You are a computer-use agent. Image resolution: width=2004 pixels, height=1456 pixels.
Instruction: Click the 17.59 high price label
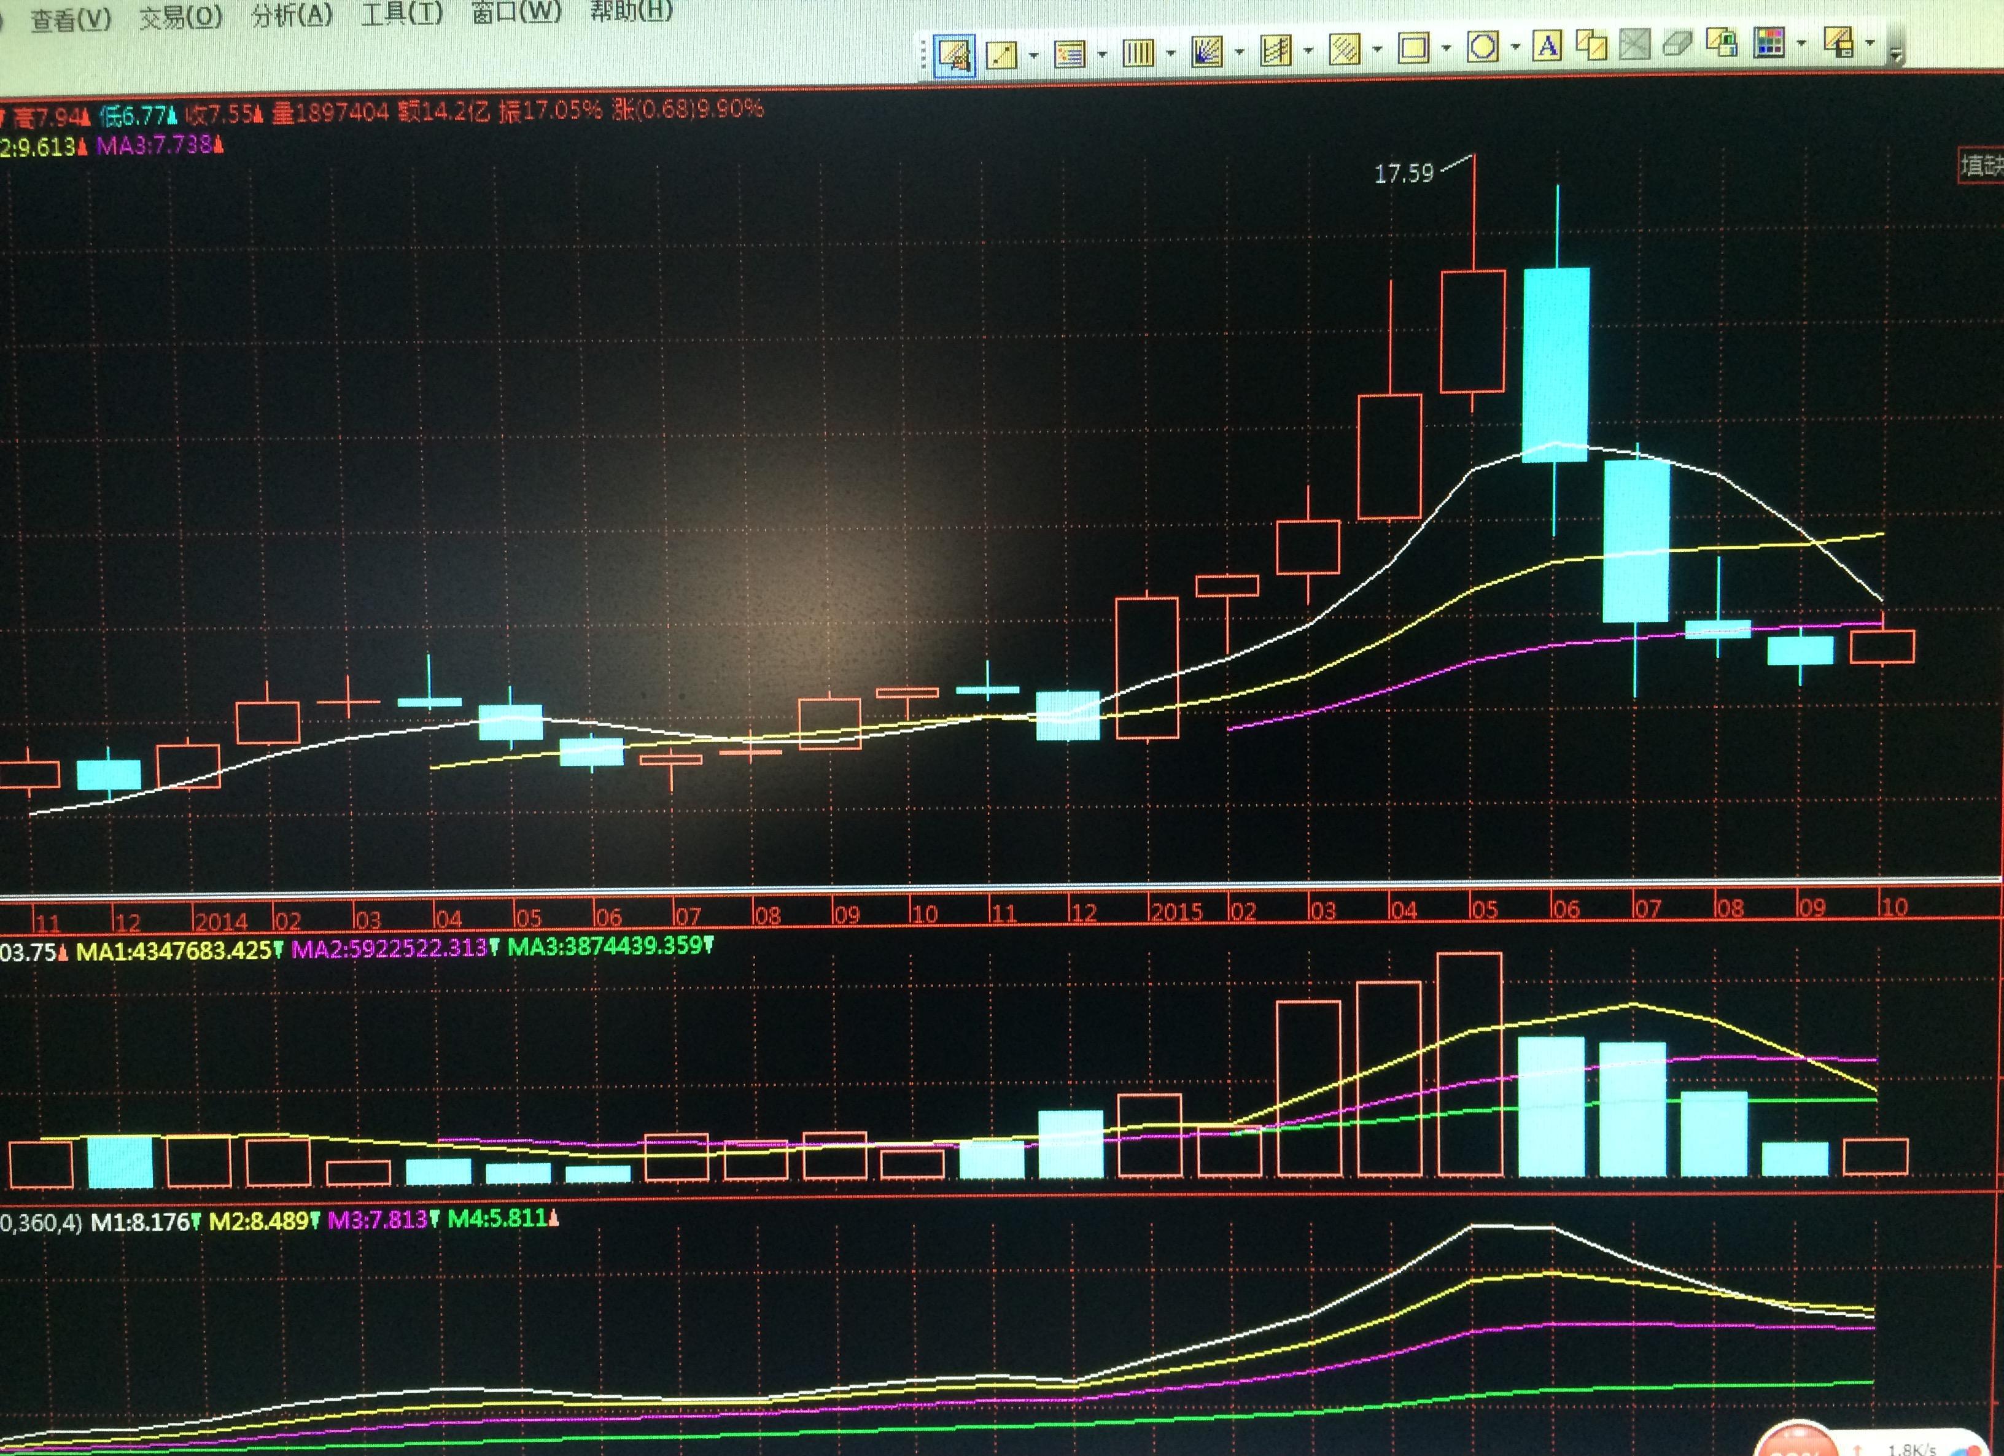point(1404,173)
